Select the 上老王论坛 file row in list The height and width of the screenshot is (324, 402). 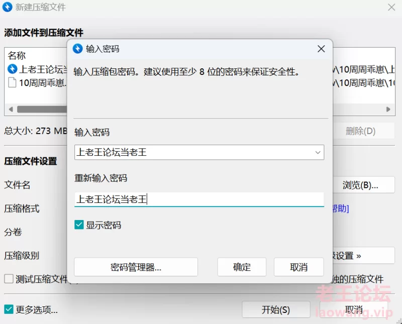coord(37,69)
